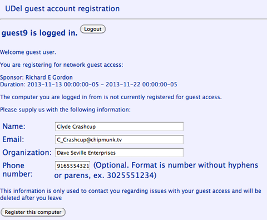Click the registering for network guest access text
The width and height of the screenshot is (267, 220).
pos(62,65)
